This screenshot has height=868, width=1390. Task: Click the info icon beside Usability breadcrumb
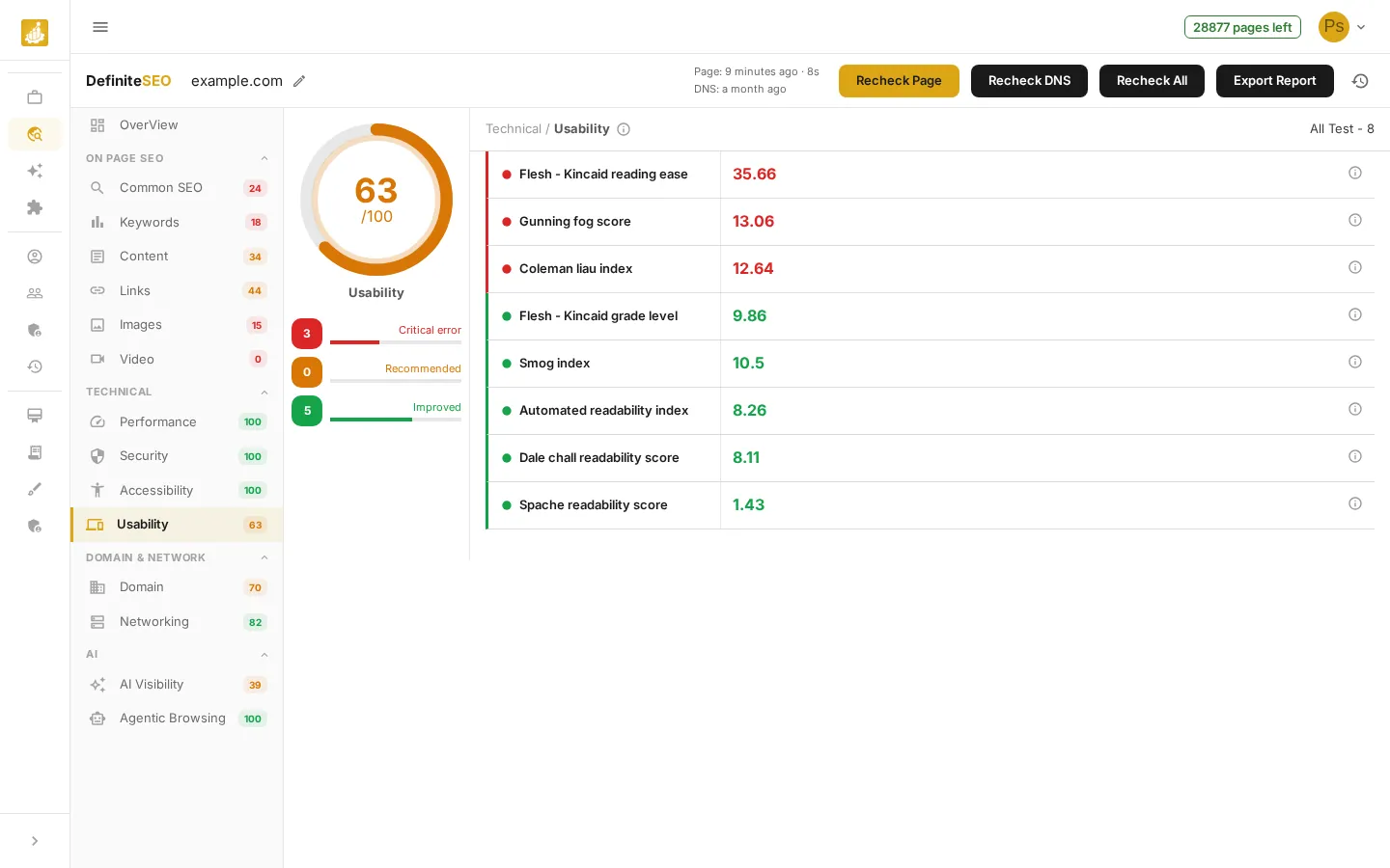[x=624, y=129]
